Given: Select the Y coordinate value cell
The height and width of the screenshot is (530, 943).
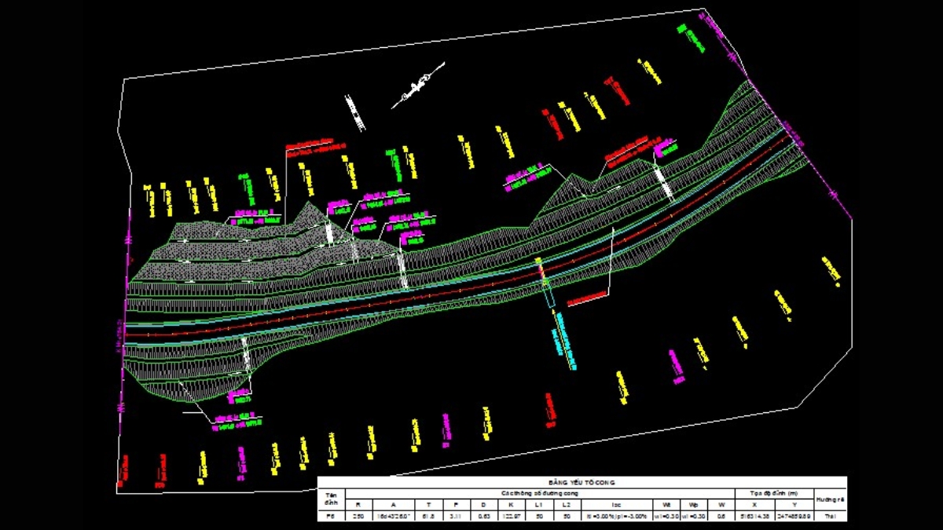Looking at the screenshot, I should click(794, 516).
